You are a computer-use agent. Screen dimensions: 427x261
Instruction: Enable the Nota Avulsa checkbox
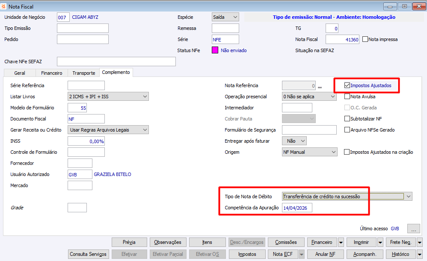[x=347, y=96]
